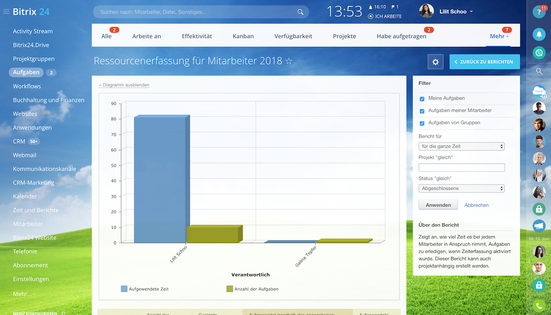551x315 pixels.
Task: Click Zurück zu Berichten button
Action: coord(484,62)
